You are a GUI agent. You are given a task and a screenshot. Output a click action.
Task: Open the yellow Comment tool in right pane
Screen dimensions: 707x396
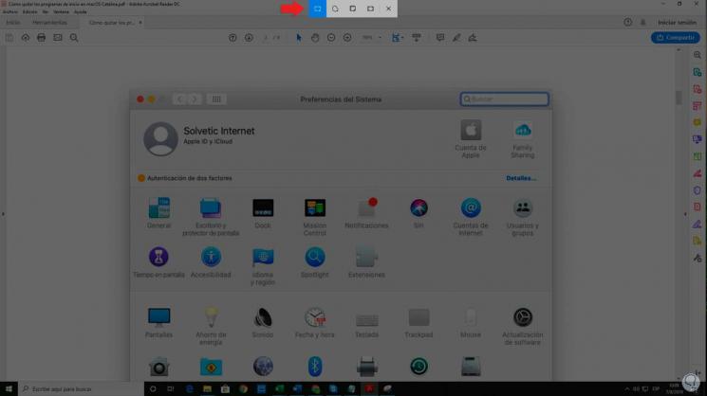click(698, 122)
